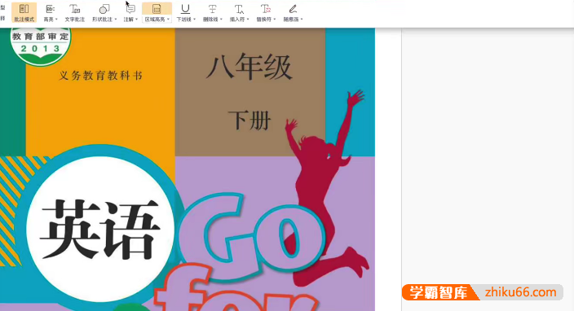Select the 插入符 insert caret icon
The height and width of the screenshot is (311, 574).
tap(239, 9)
